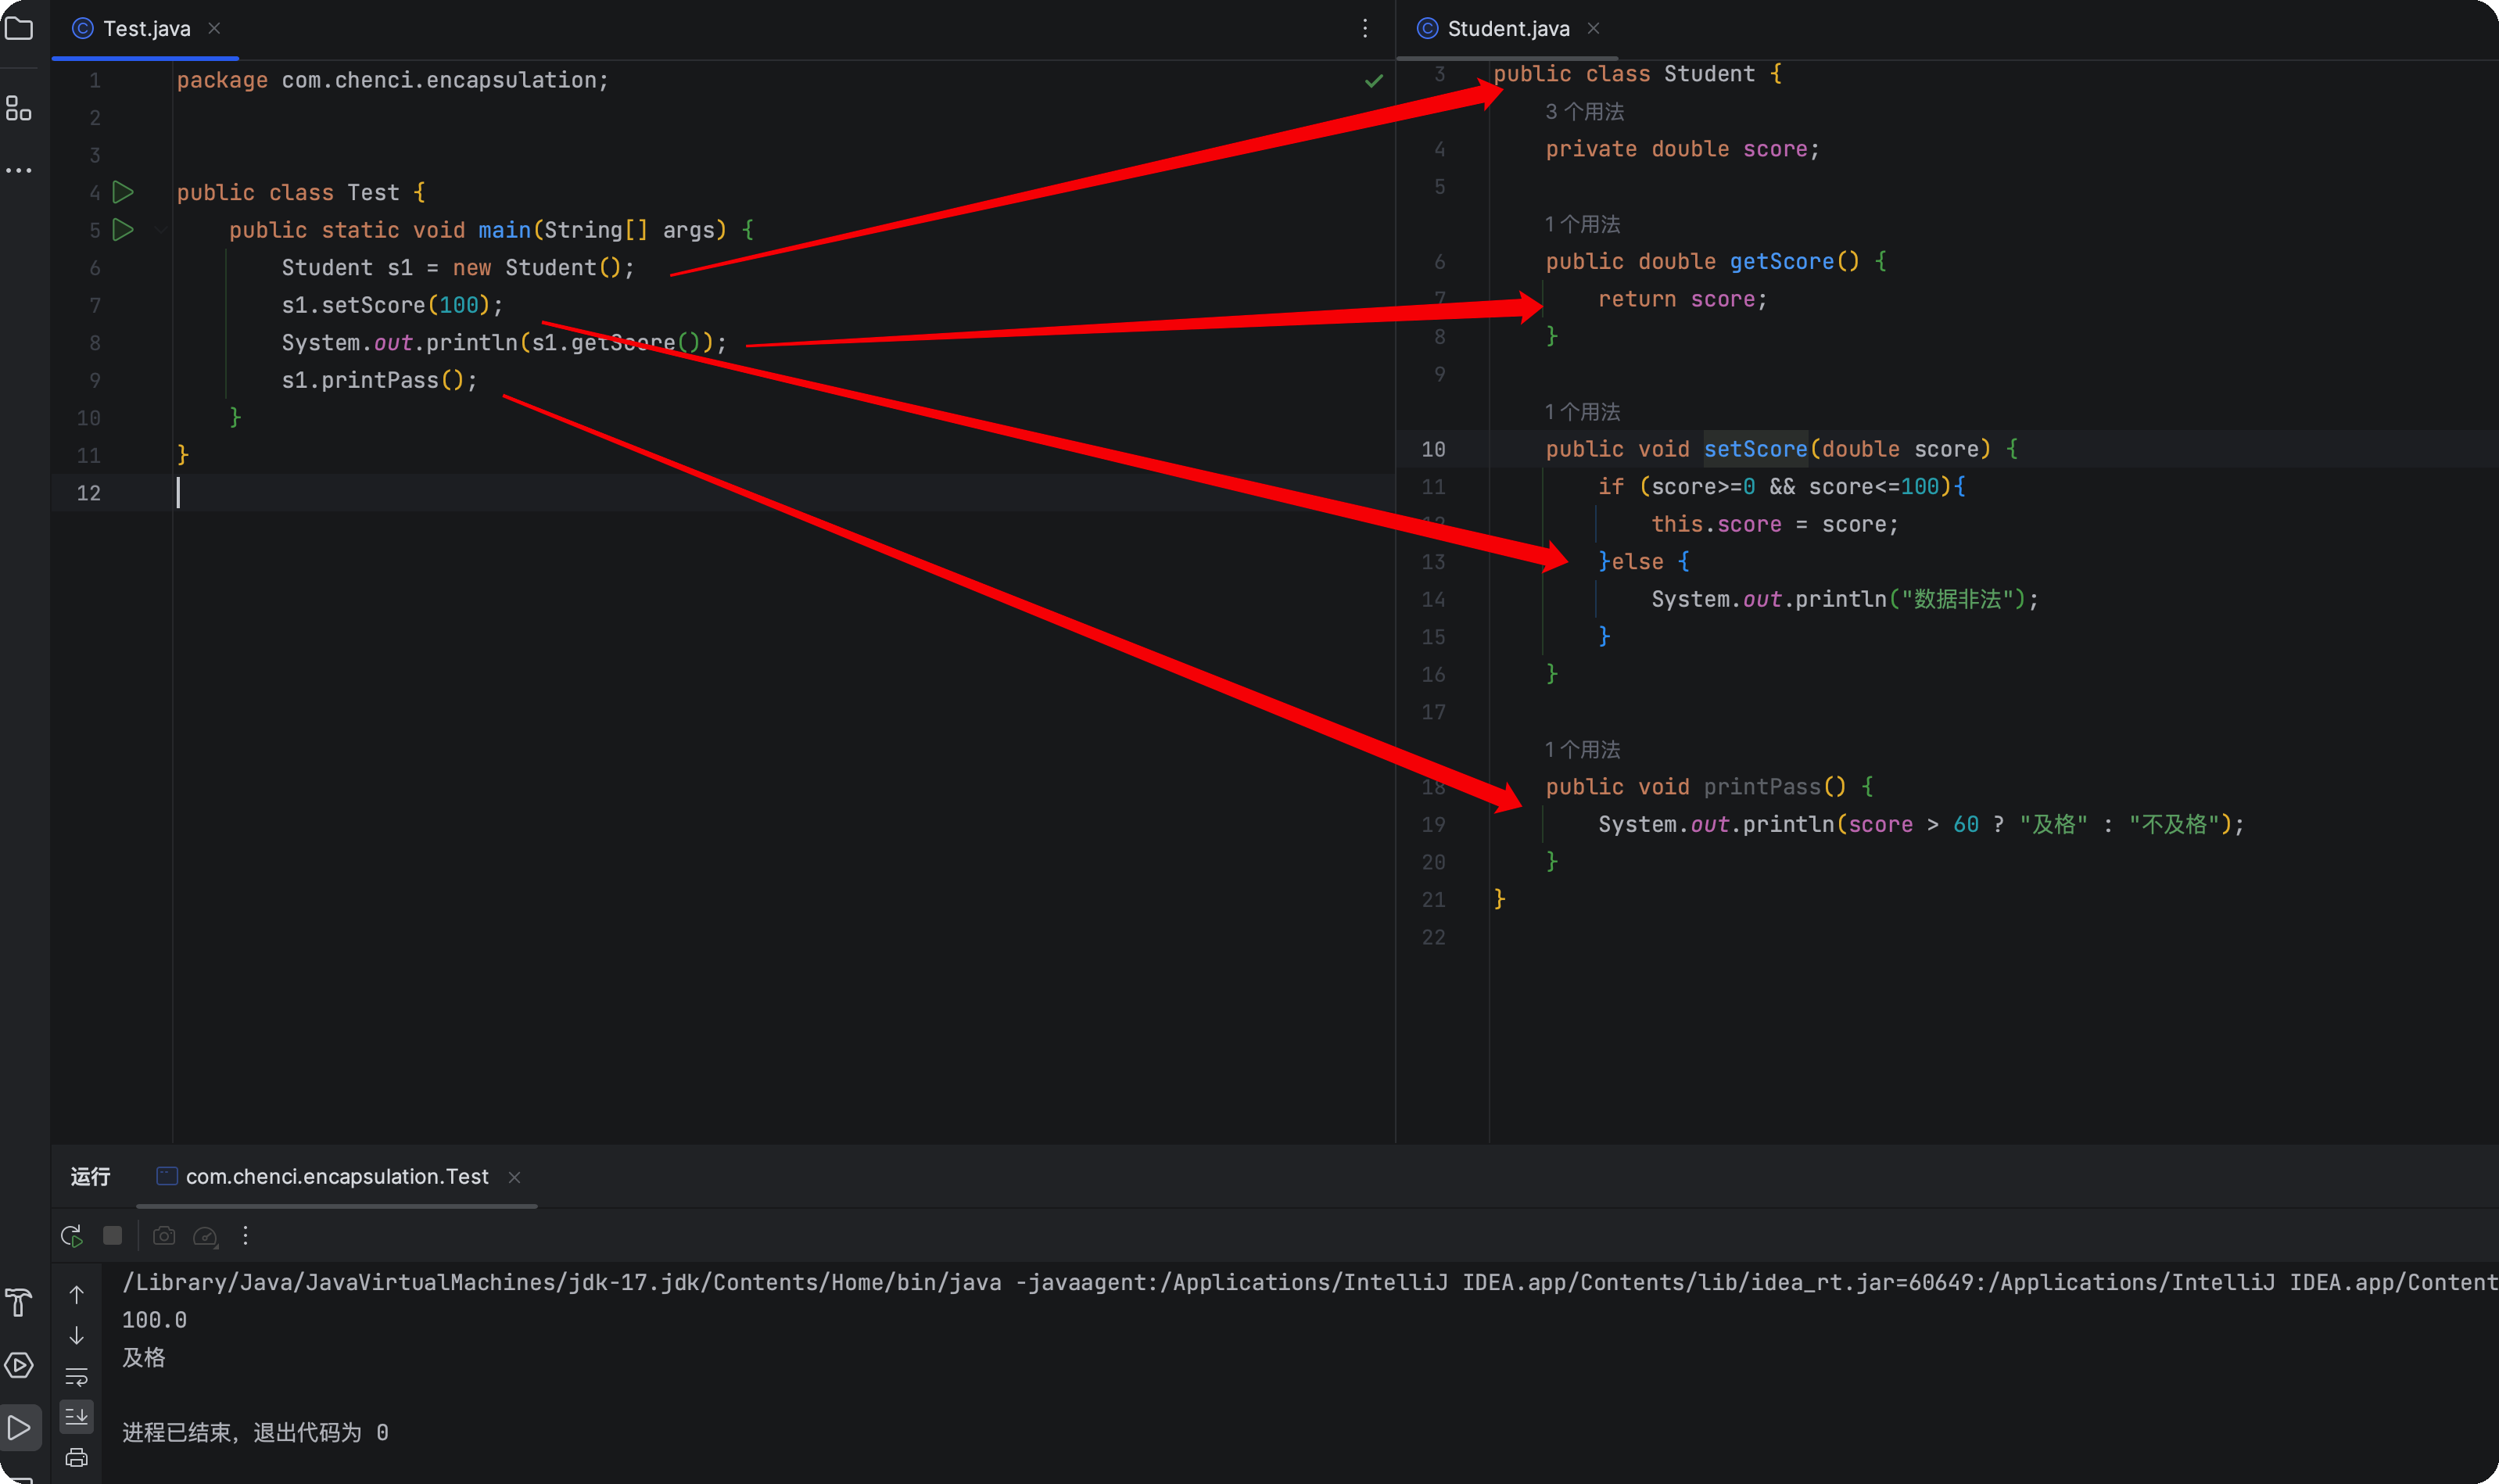Rerun the Test program in Run panel

point(71,1236)
